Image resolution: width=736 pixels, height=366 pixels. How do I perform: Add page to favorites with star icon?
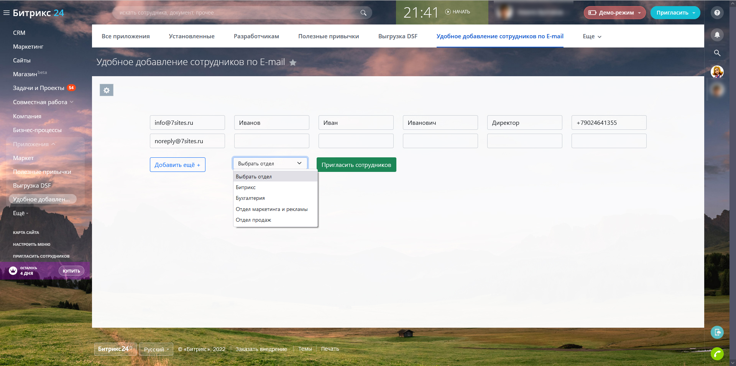293,62
